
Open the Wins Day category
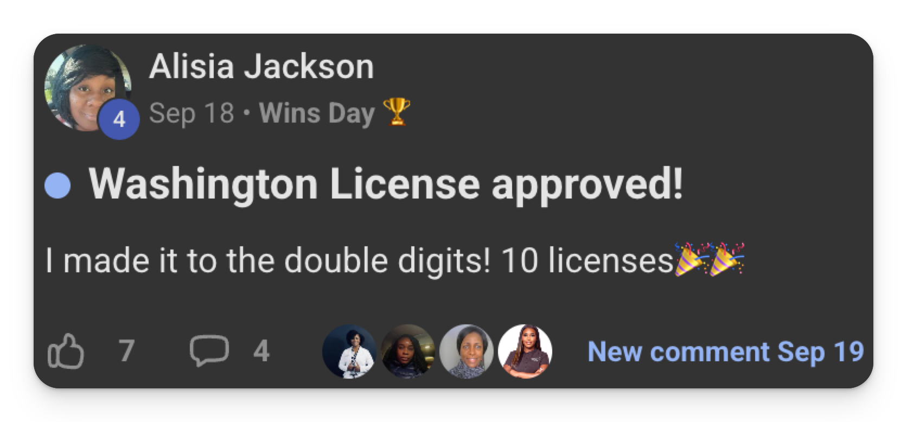click(x=317, y=113)
